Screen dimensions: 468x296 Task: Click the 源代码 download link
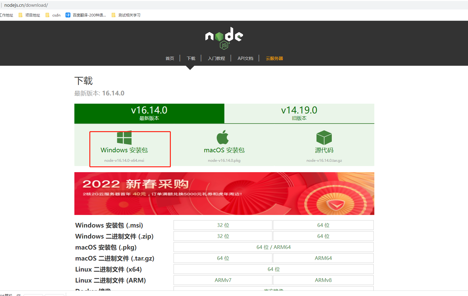324,150
